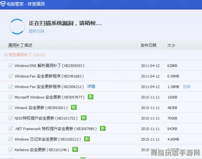Click date 2015-11-11 in KB3097877 row
This screenshot has width=202, height=159.
click(150, 97)
